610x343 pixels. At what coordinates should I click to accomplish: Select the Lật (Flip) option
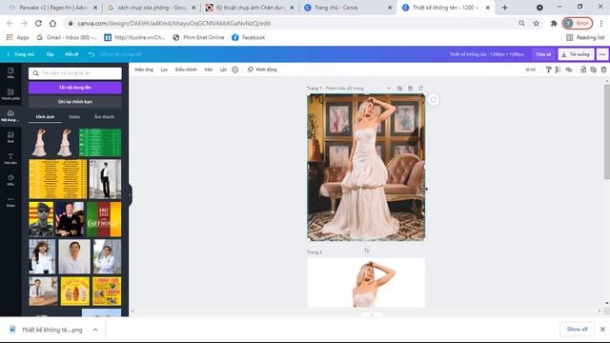[x=223, y=70]
